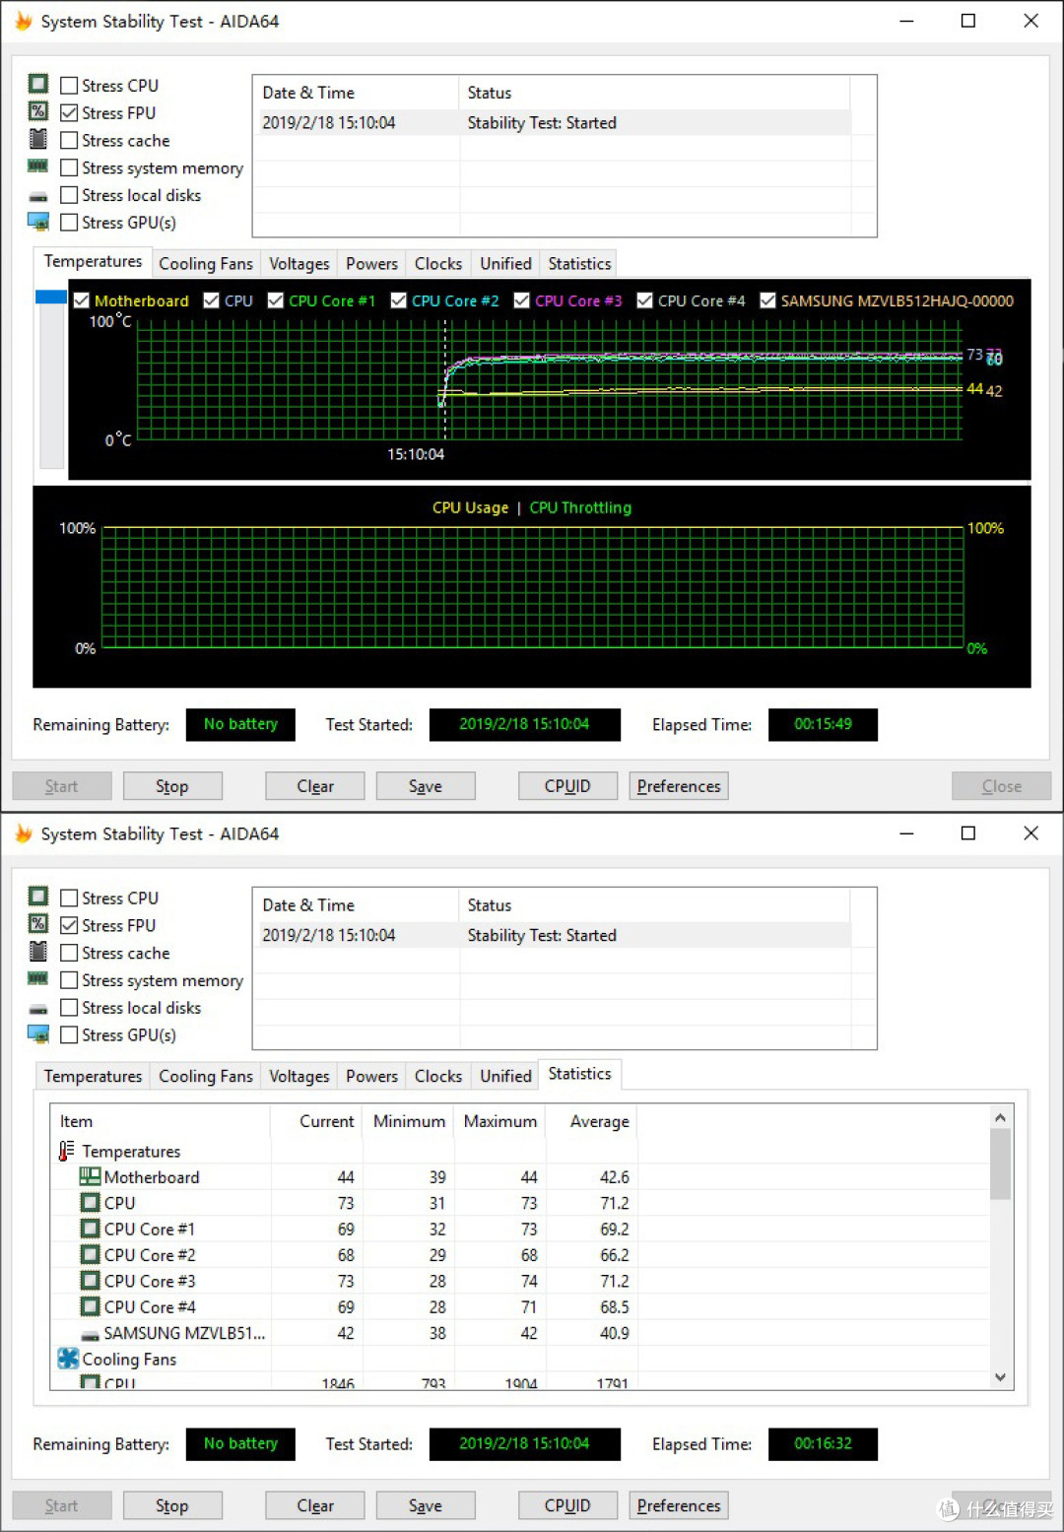Open the Clocks tab in the bottom window
This screenshot has width=1064, height=1532.
(x=438, y=1076)
